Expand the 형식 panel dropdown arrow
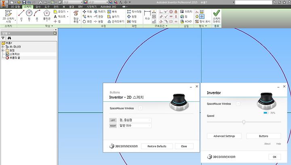Image resolution: width=291 pixels, height=165 pixels. 206,26
